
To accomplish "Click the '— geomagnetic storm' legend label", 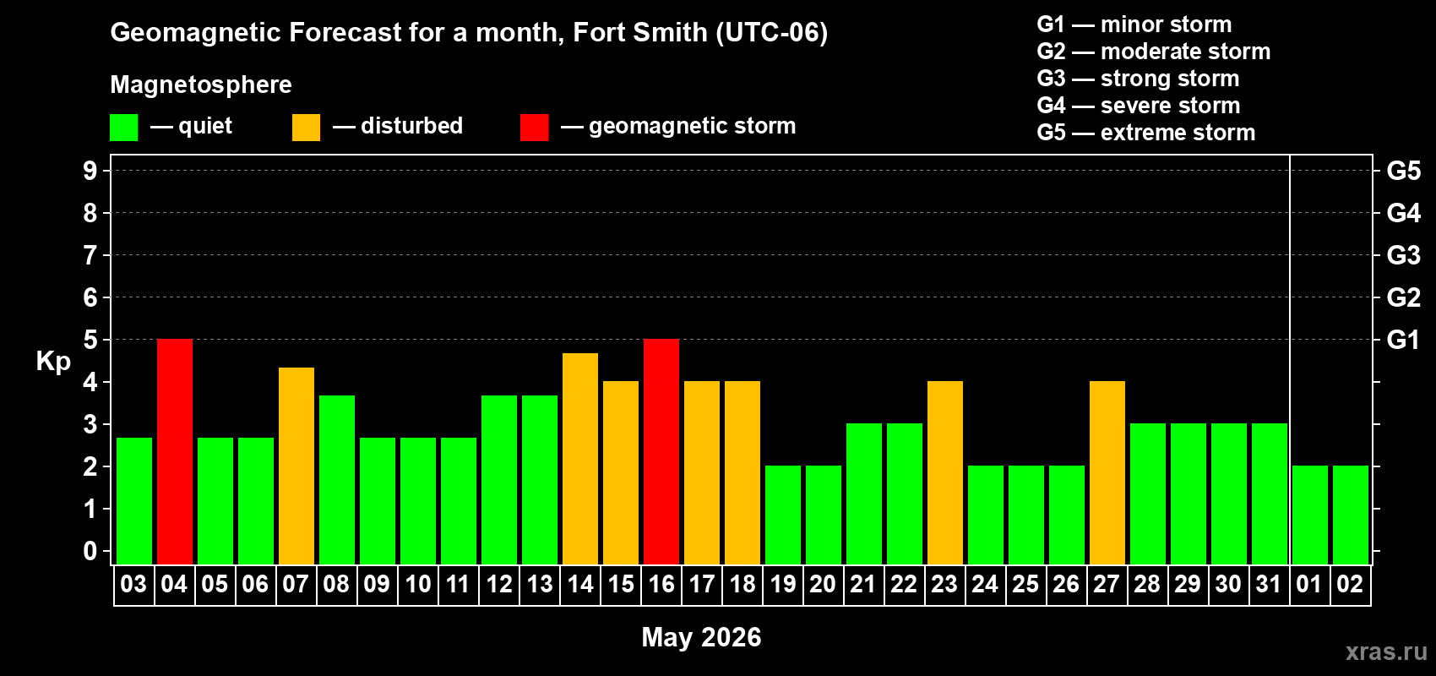I will click(x=678, y=127).
